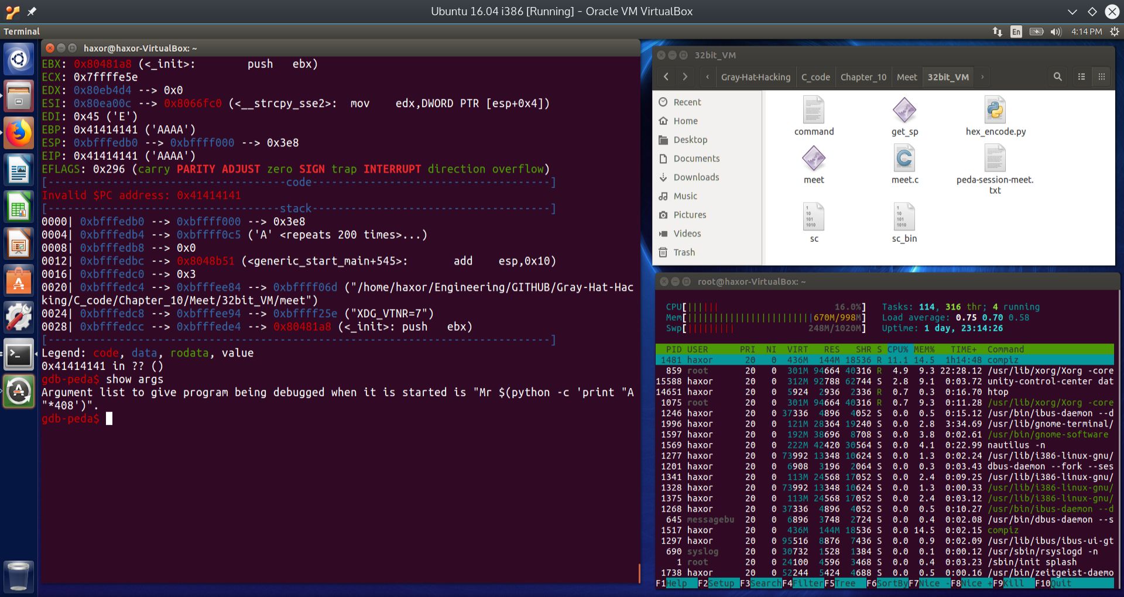Click the back navigation arrow in file manager

pyautogui.click(x=666, y=77)
